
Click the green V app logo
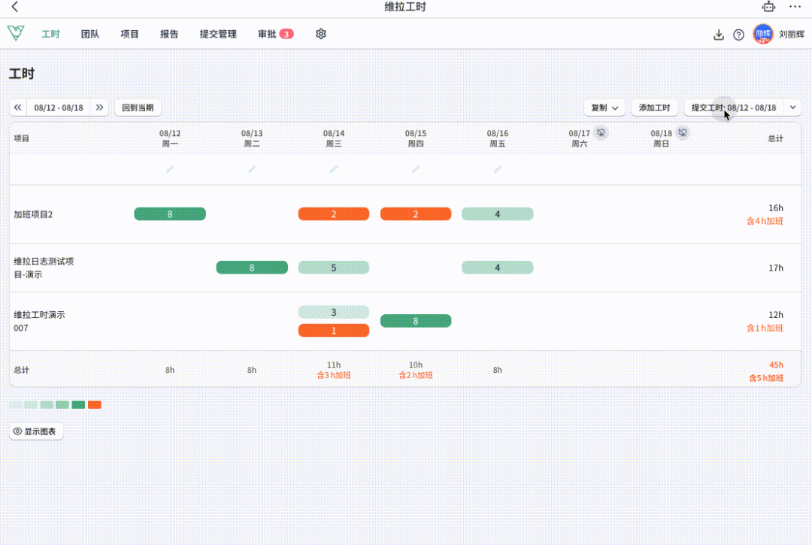[x=16, y=33]
